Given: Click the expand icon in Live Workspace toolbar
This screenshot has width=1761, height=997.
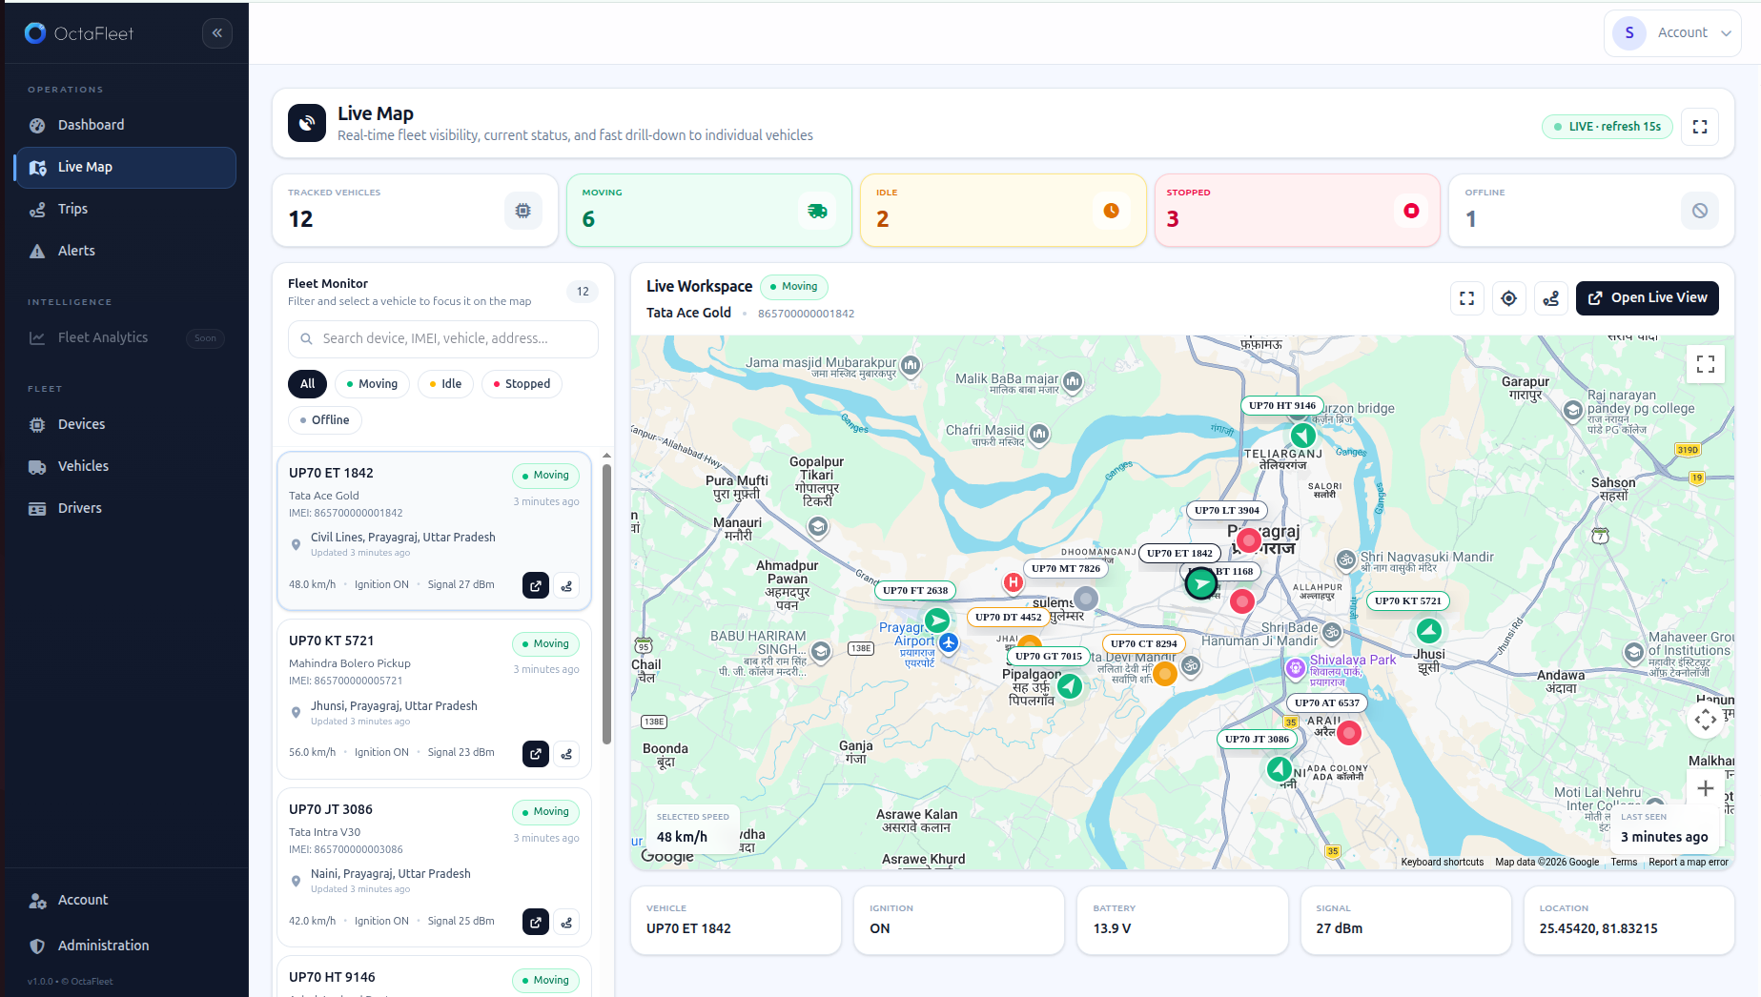Looking at the screenshot, I should (x=1467, y=298).
